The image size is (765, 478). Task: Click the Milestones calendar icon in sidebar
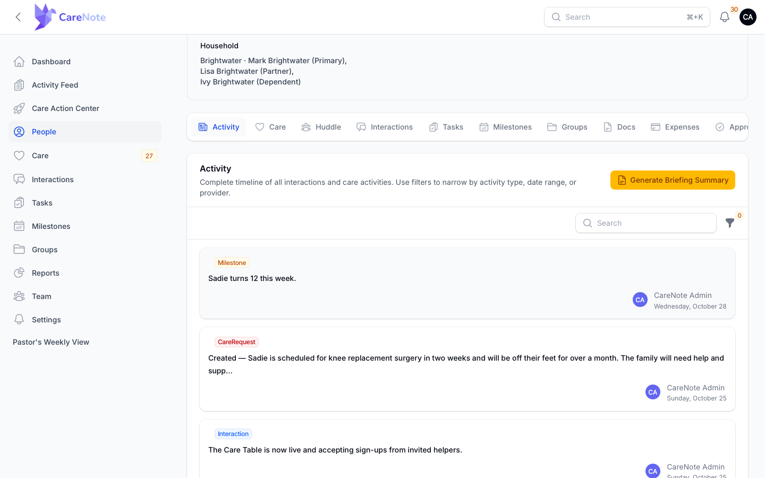pos(19,226)
